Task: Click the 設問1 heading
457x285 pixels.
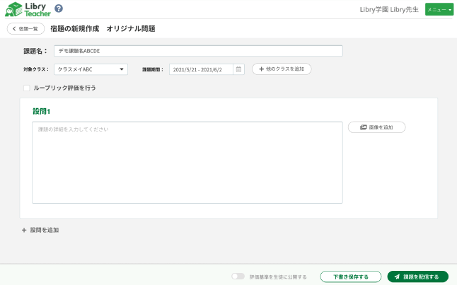Action: (42, 111)
